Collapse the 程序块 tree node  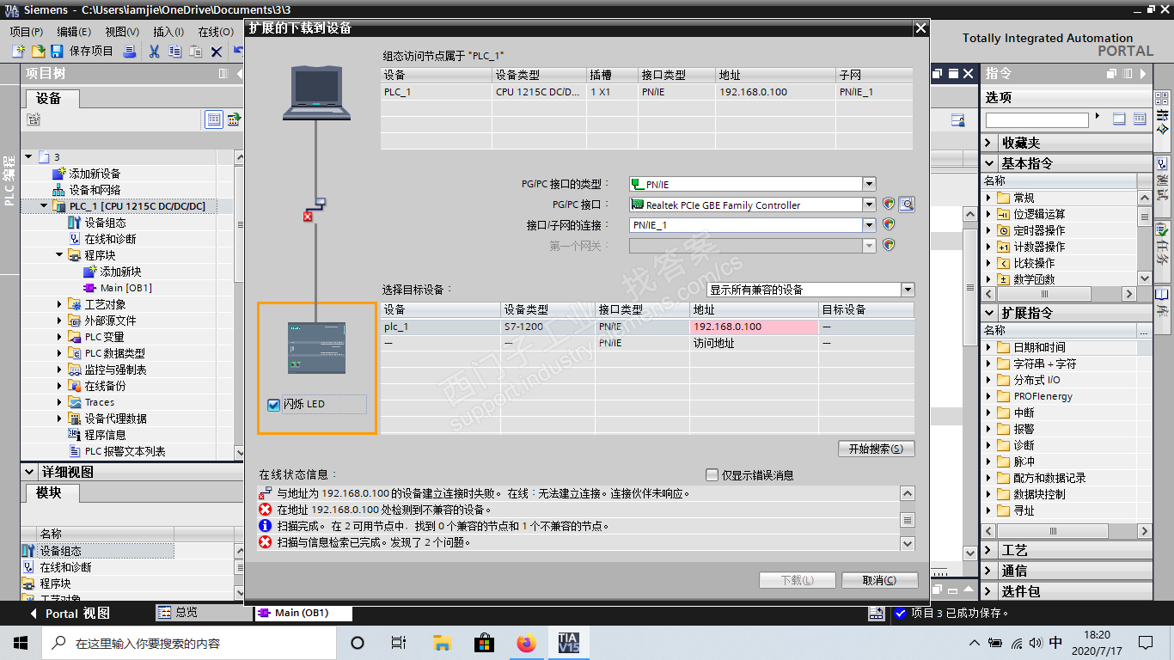pyautogui.click(x=59, y=255)
